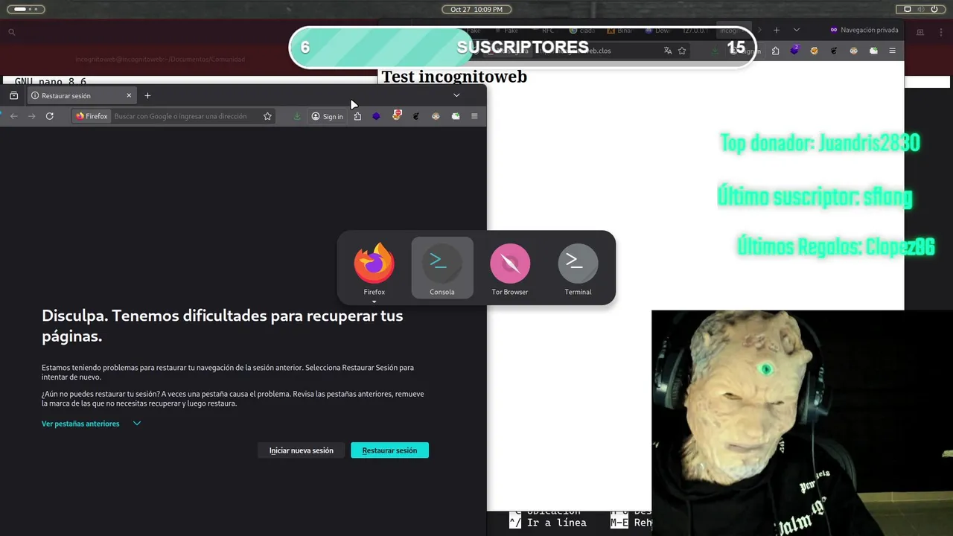
Task: Open hamburger menu in front Firefox window
Action: pos(474,116)
